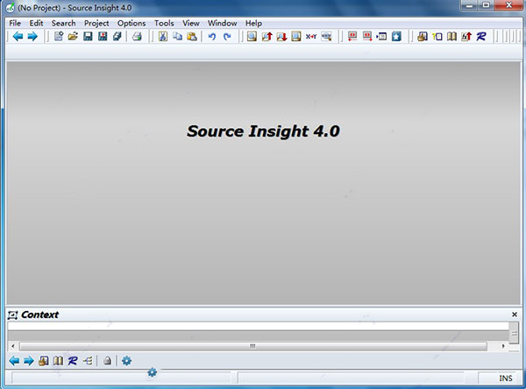Screen dimensions: 526x389
Task: Minimize the Source Insight window
Action: coord(470,6)
